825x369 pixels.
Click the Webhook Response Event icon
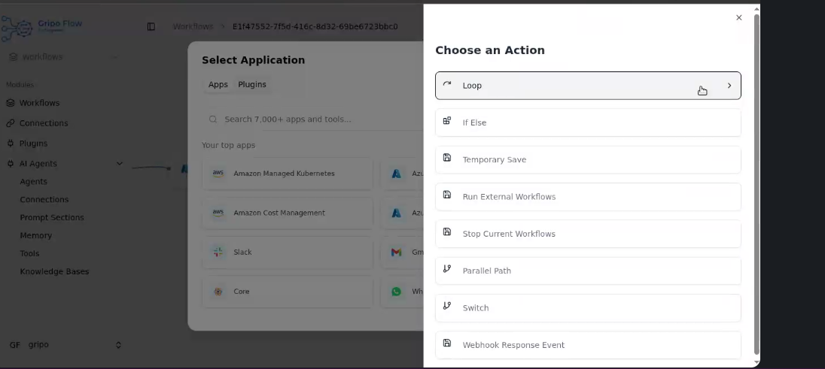click(x=447, y=344)
